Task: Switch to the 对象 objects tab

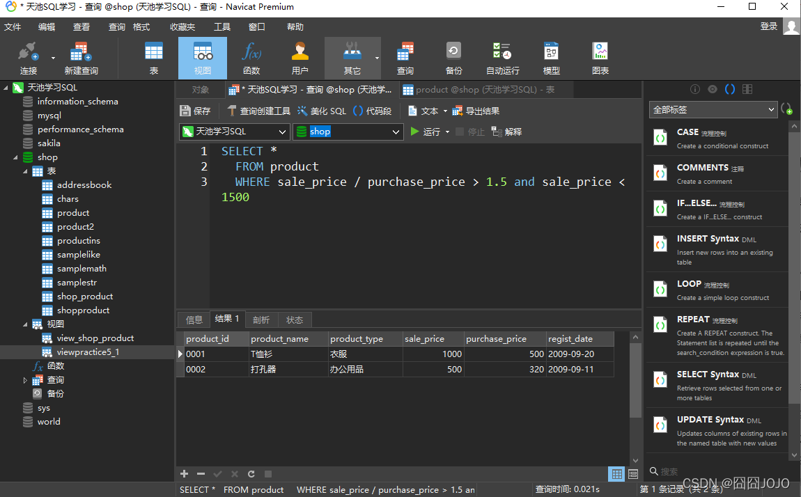Action: pos(201,90)
